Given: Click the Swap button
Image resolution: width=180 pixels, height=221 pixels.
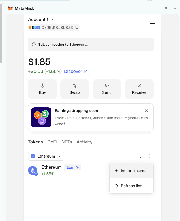Looking at the screenshot, I should (75, 89).
